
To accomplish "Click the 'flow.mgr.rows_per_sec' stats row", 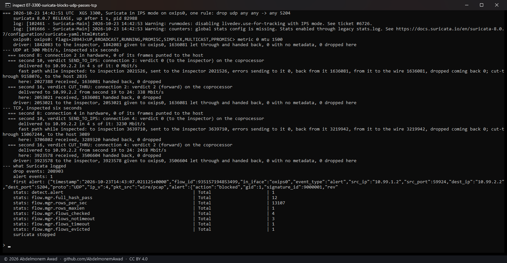I will 149,203.
